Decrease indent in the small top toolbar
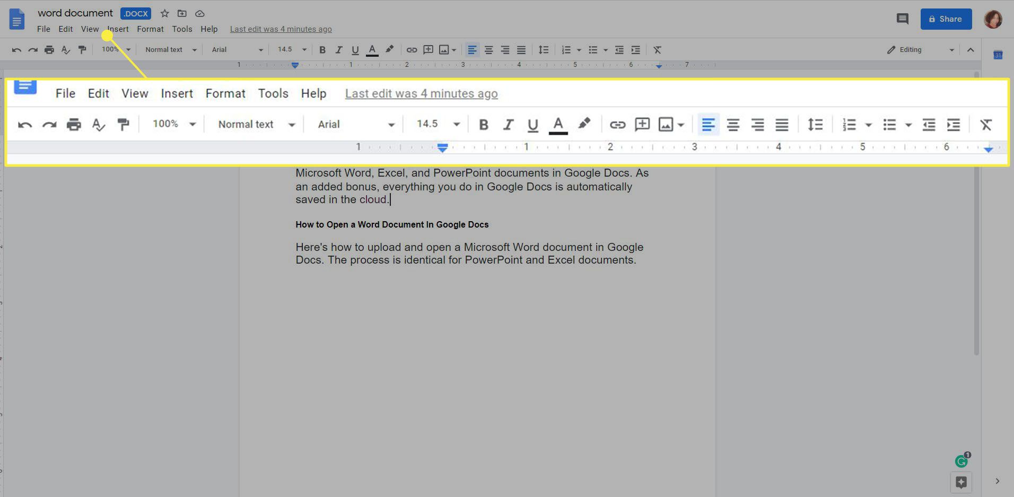Screen dimensions: 1014x497 [x=619, y=50]
